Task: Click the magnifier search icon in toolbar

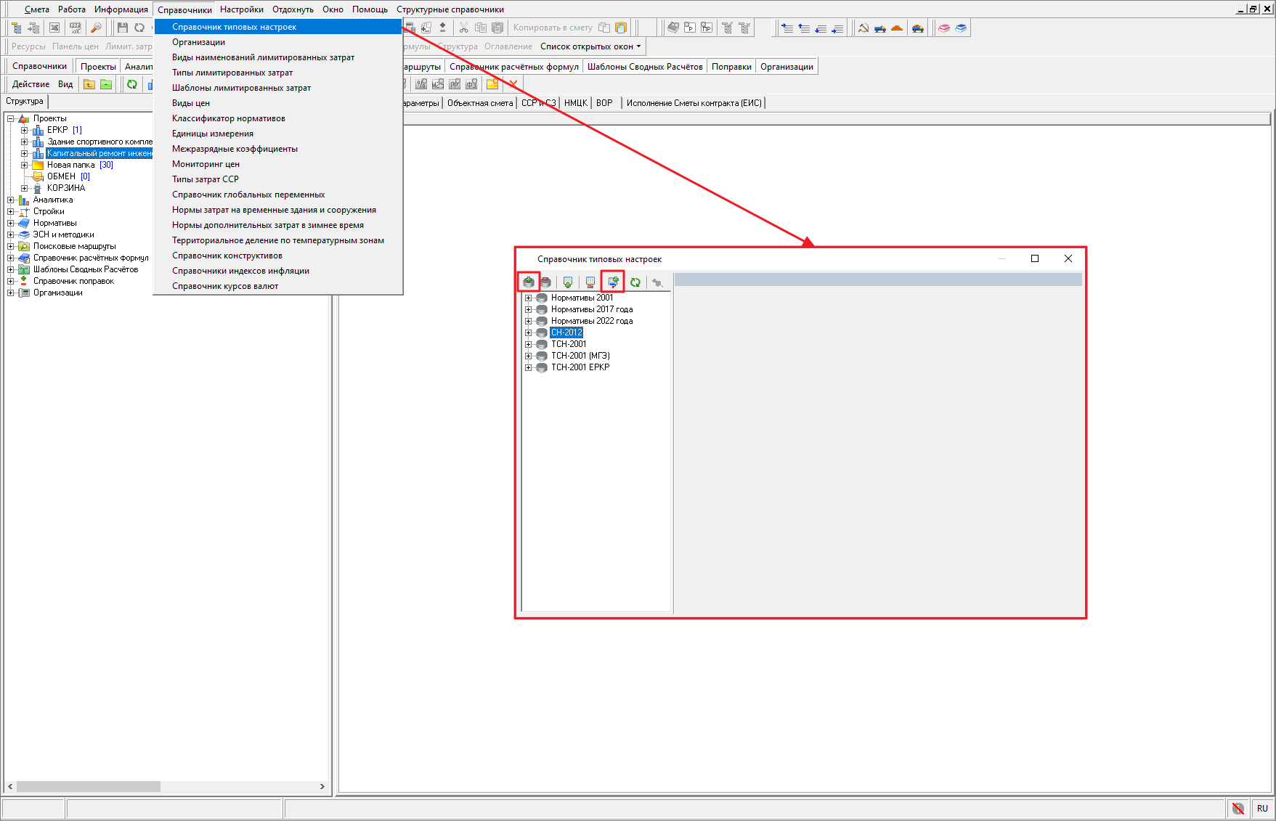Action: click(96, 28)
